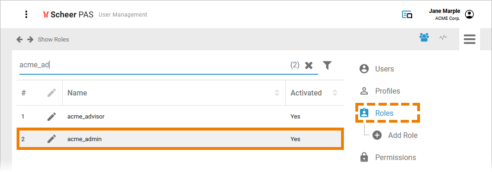
Task: Click the Scheer PAS logo
Action: [x=68, y=14]
